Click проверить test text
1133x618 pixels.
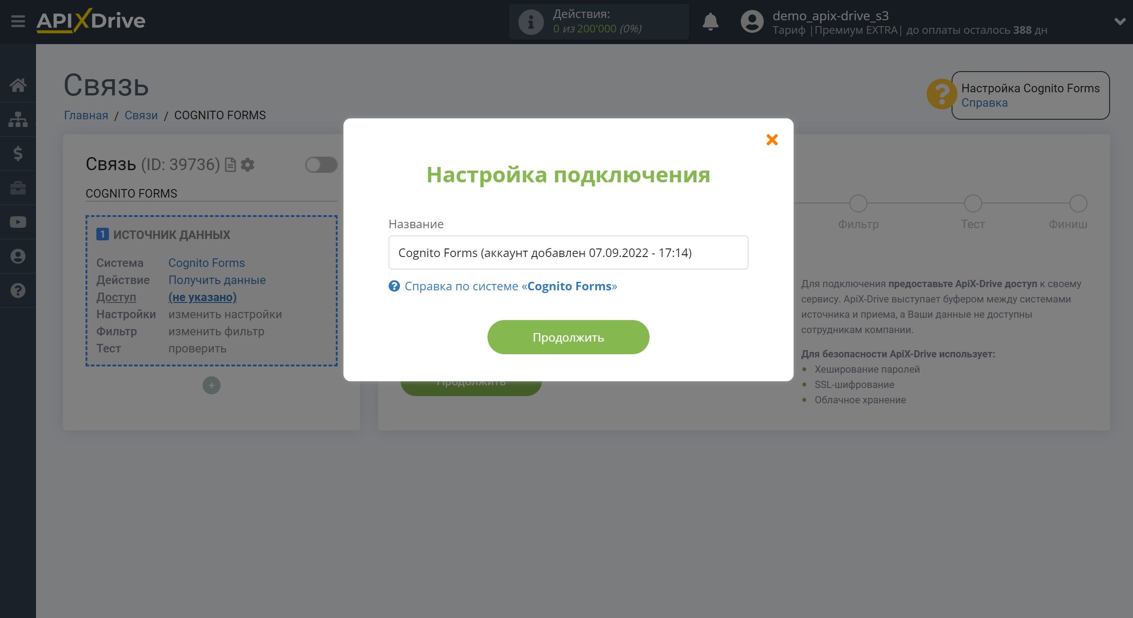click(x=197, y=348)
